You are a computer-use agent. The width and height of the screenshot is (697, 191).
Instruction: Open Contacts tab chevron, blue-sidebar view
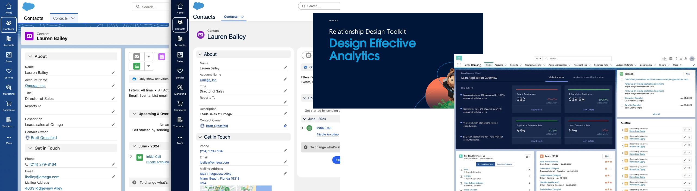73,18
